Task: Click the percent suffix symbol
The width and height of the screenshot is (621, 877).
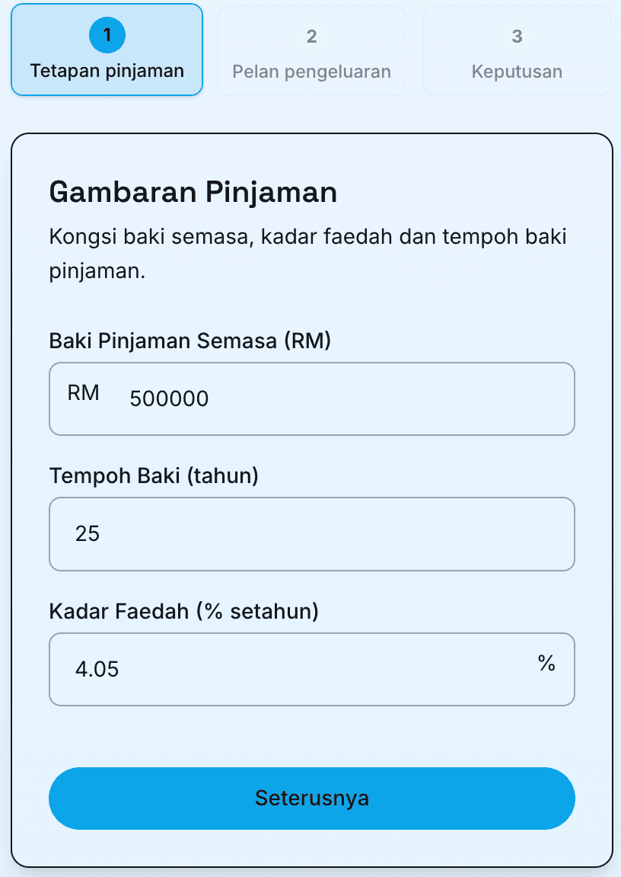Action: click(x=546, y=663)
